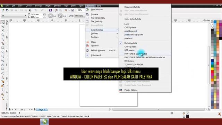222x125 pixels.
Task: Select the Outline Pen tool
Action: 3,90
